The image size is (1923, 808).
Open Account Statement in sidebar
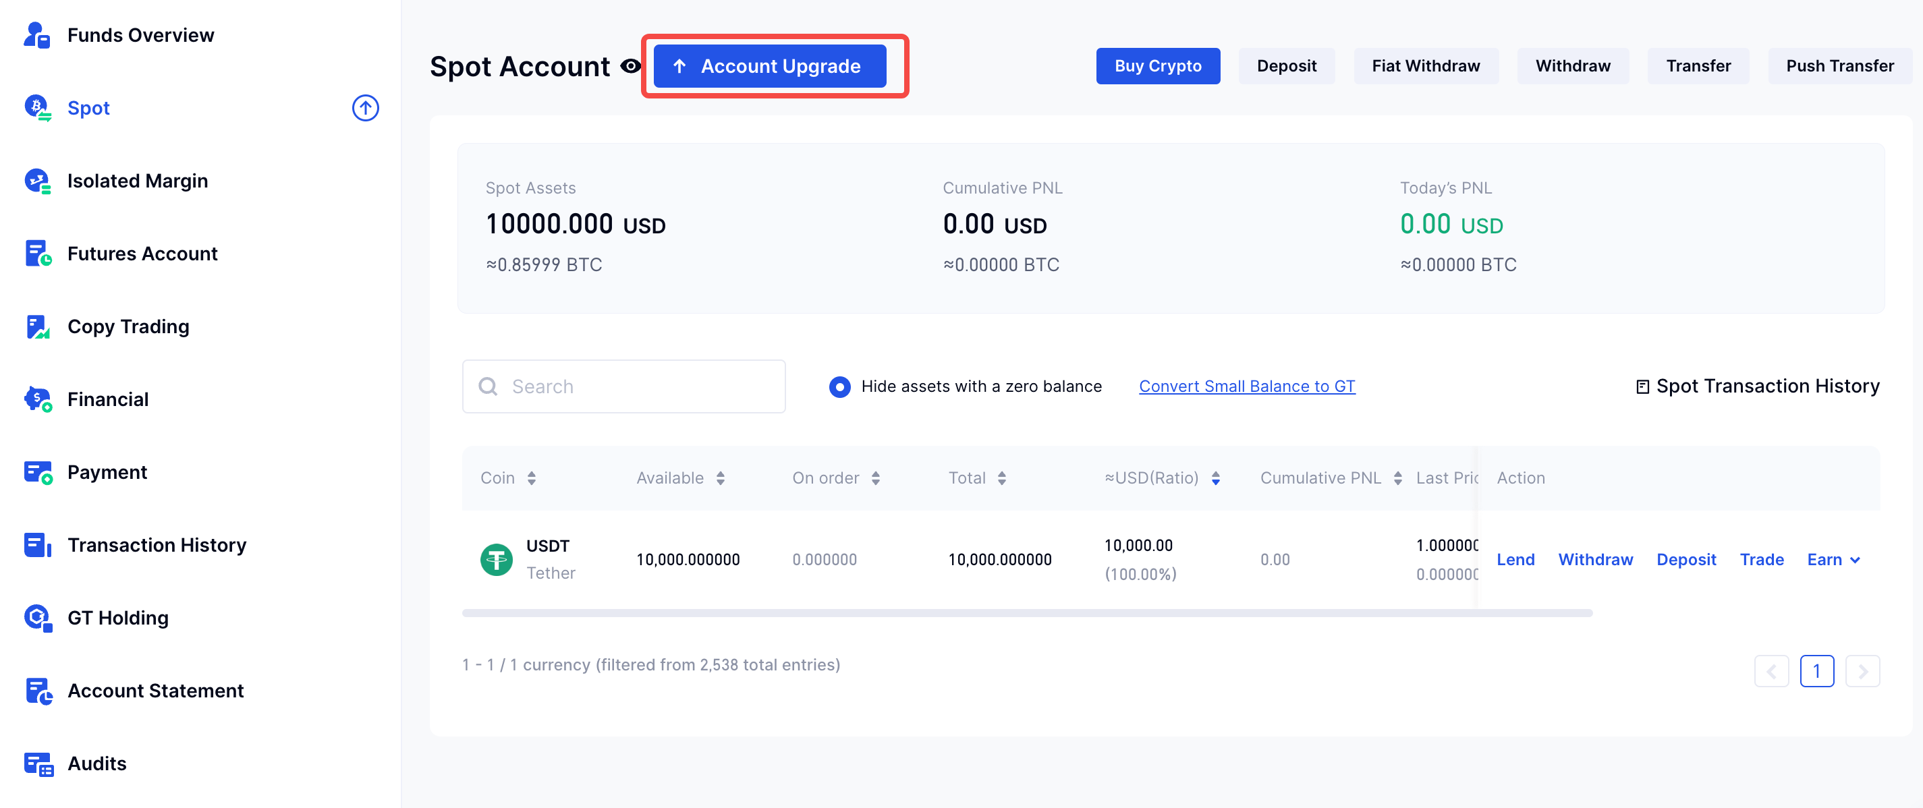[155, 691]
